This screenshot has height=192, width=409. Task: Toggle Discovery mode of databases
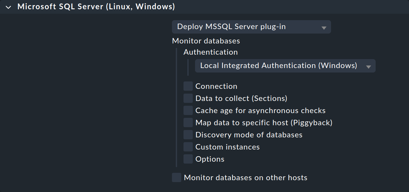point(188,134)
